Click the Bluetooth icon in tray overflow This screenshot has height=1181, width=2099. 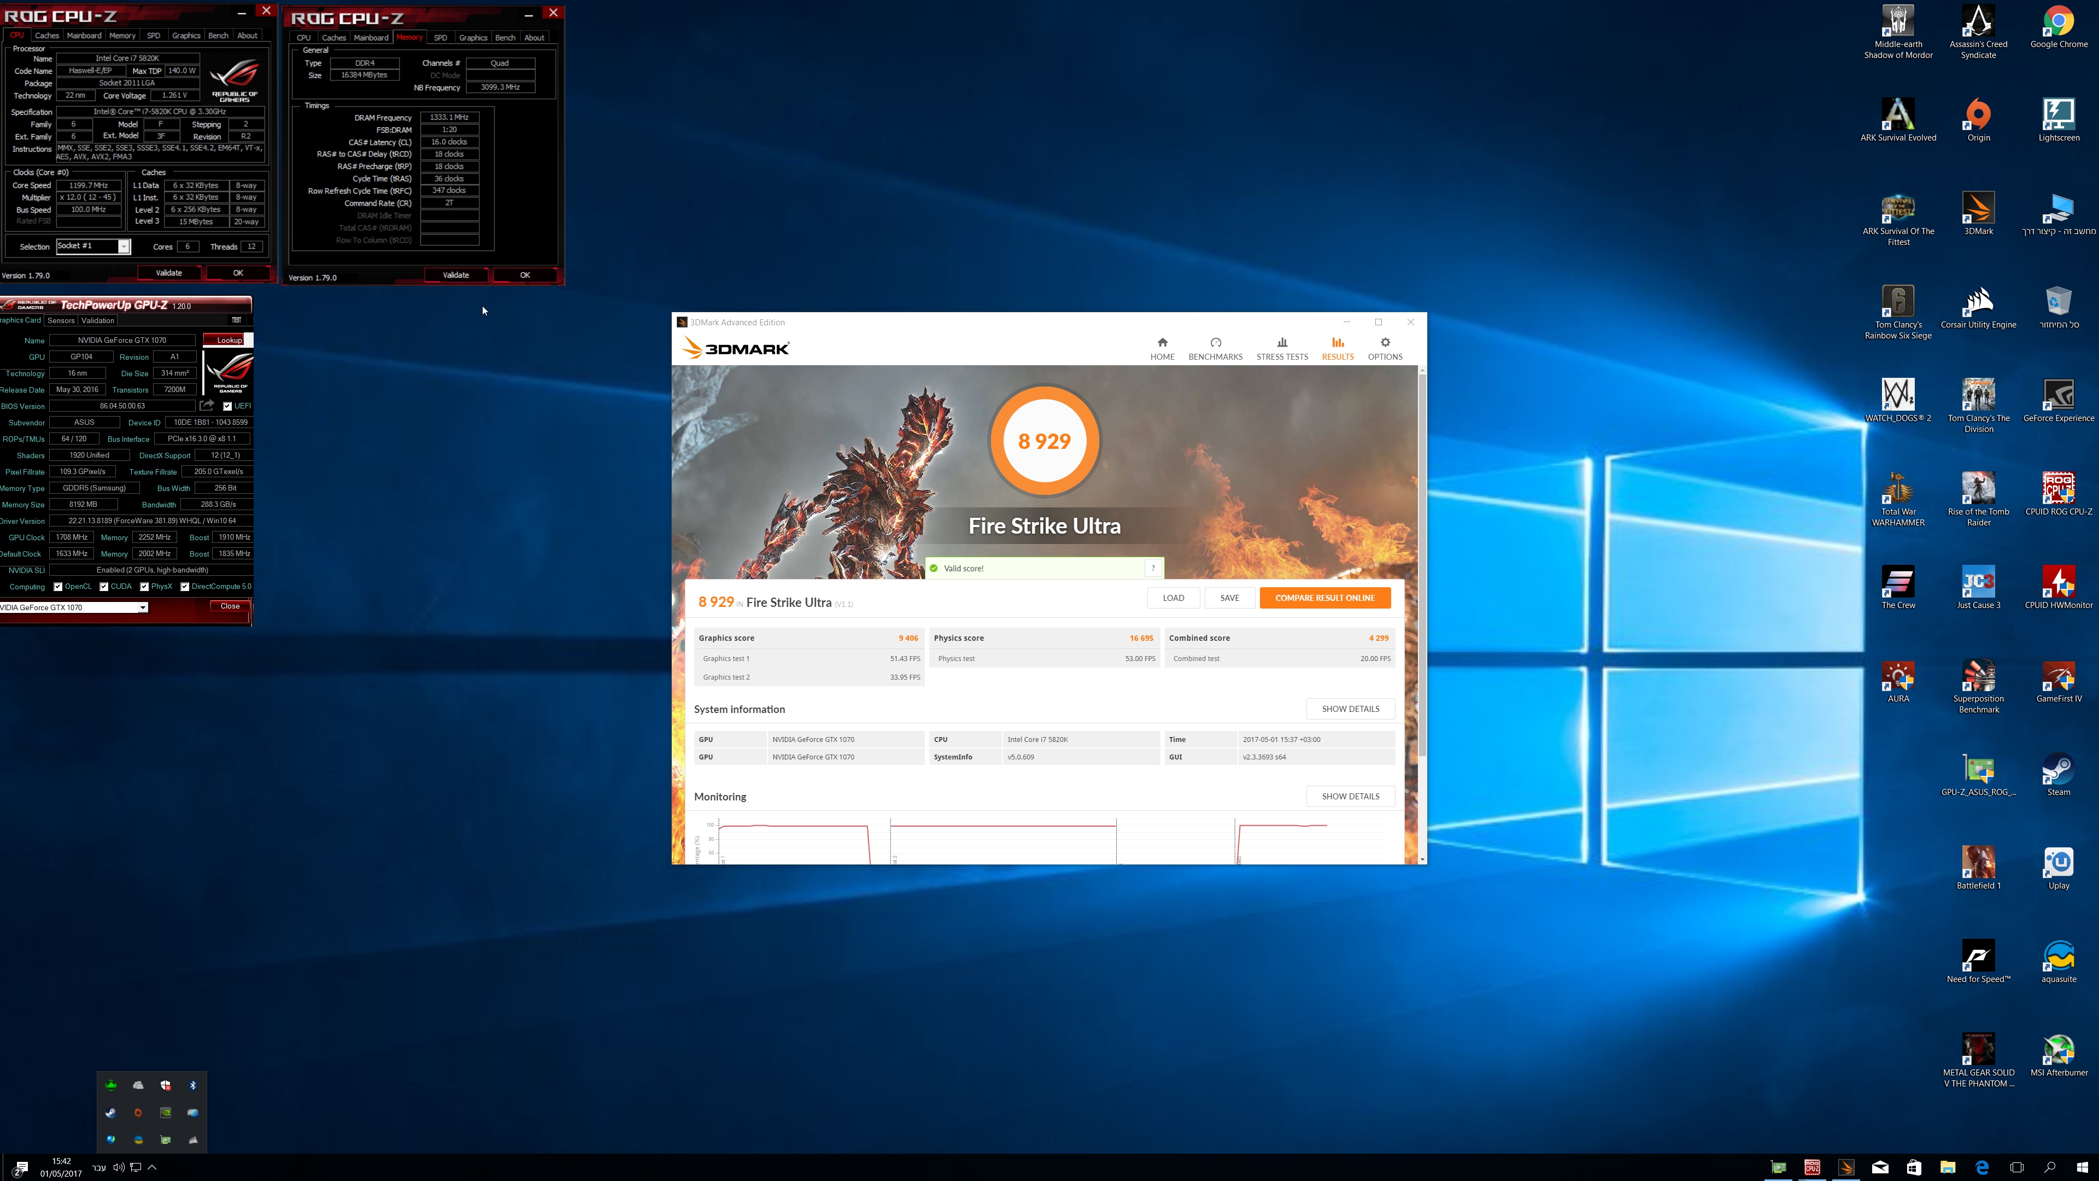193,1085
